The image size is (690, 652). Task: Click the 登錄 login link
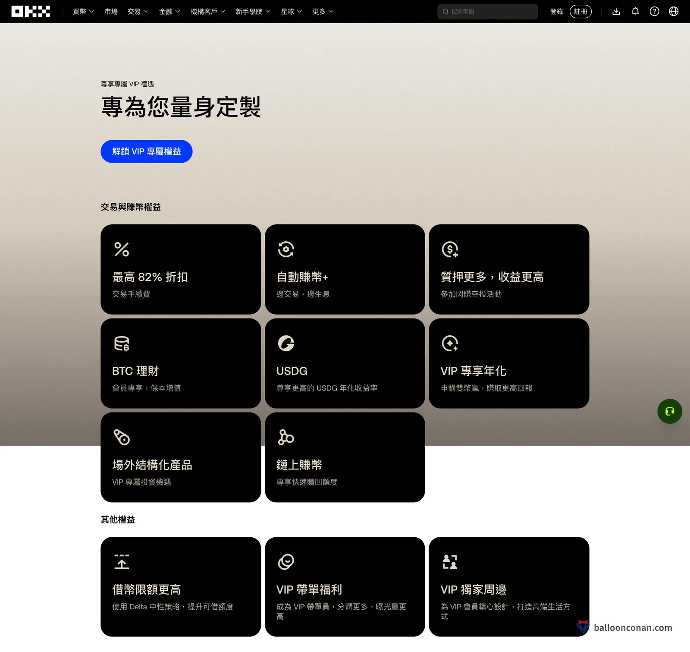click(557, 12)
